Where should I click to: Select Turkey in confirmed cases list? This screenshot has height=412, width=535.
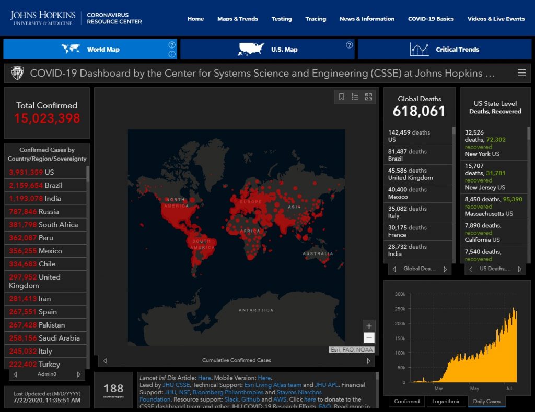45,364
